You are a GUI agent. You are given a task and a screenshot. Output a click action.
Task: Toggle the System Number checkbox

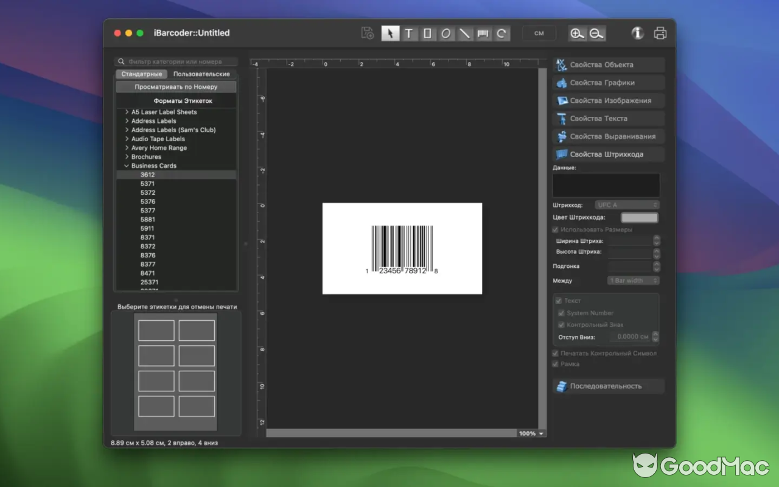562,312
